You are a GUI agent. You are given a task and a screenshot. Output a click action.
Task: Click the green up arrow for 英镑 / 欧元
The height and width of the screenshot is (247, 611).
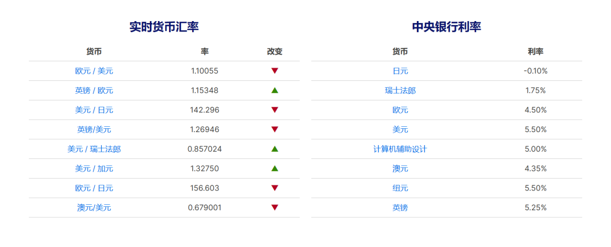point(275,90)
